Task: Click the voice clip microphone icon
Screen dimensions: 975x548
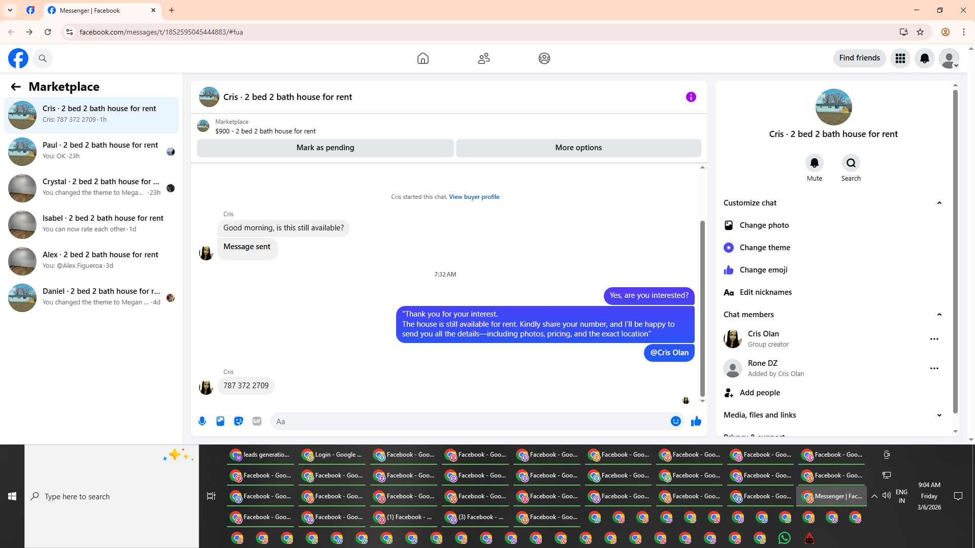Action: [x=202, y=421]
